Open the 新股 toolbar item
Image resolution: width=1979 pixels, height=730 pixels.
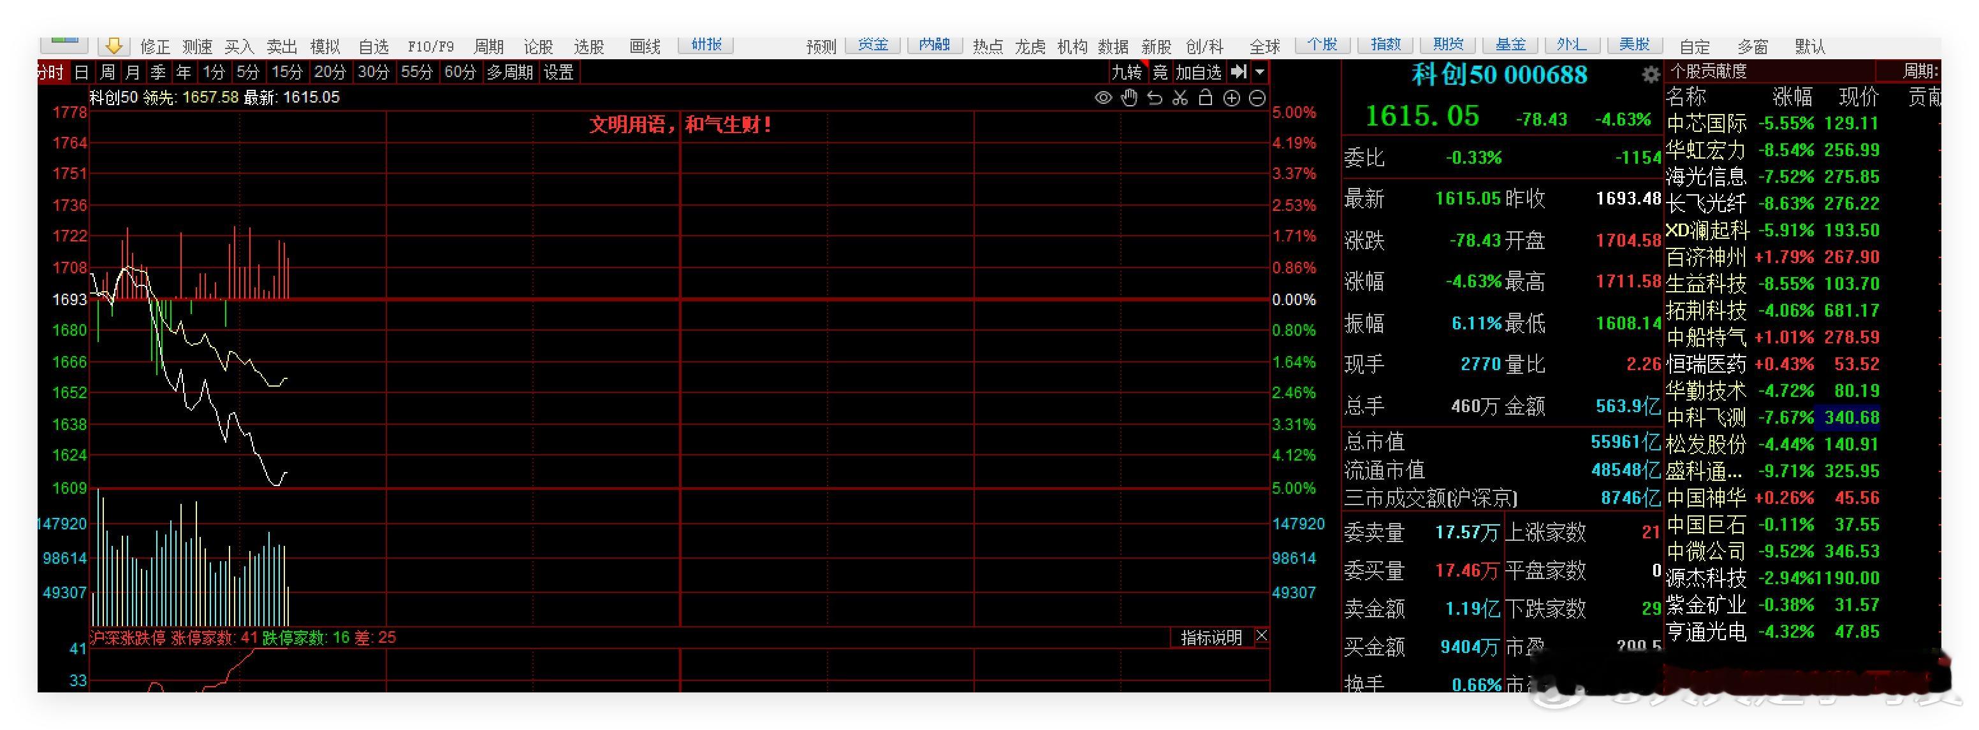click(1156, 47)
